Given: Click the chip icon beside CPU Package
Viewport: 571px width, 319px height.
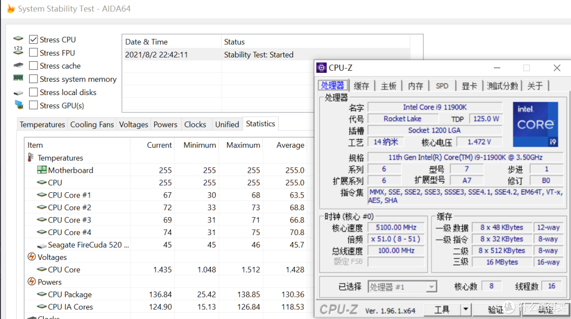Looking at the screenshot, I should [42, 294].
